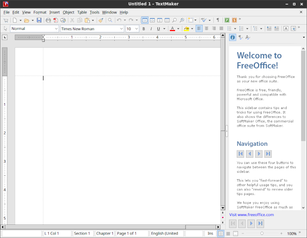307x238 pixels.
Task: Click the zoom slider handle
Action: coord(262,233)
